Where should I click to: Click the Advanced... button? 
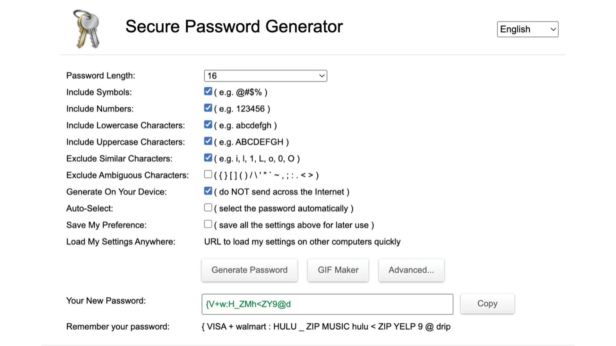(411, 269)
